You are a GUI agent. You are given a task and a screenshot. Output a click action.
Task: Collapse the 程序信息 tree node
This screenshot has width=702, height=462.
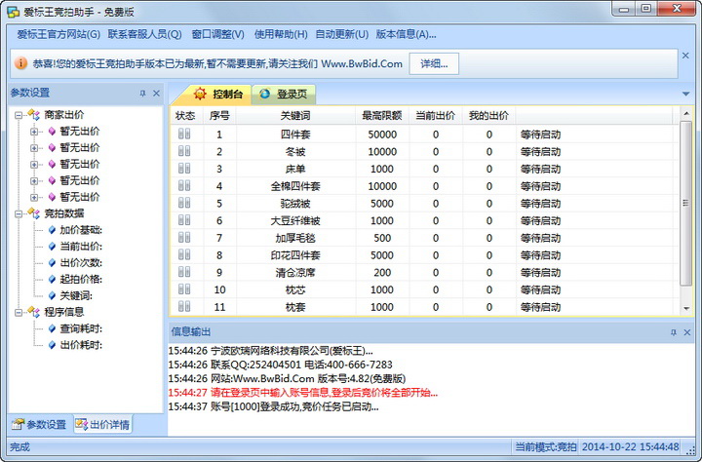point(19,313)
